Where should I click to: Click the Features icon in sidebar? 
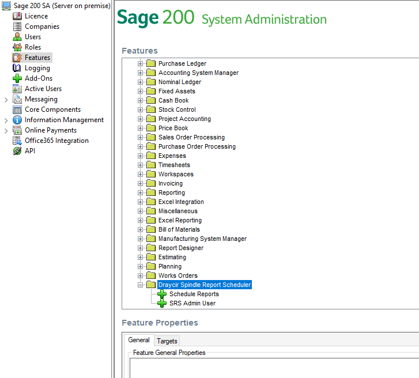17,58
